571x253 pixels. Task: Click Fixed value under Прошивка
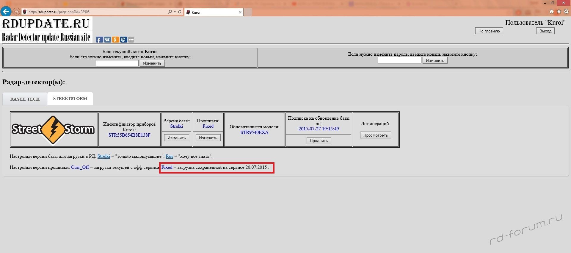point(208,126)
